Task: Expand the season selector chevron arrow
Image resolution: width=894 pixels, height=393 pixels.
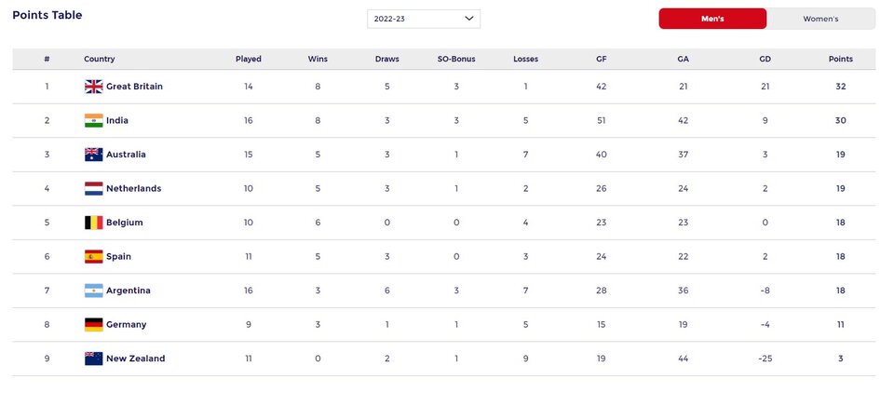Action: [x=469, y=19]
